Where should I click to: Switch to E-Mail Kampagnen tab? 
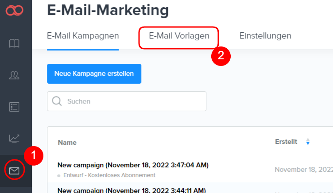point(83,36)
